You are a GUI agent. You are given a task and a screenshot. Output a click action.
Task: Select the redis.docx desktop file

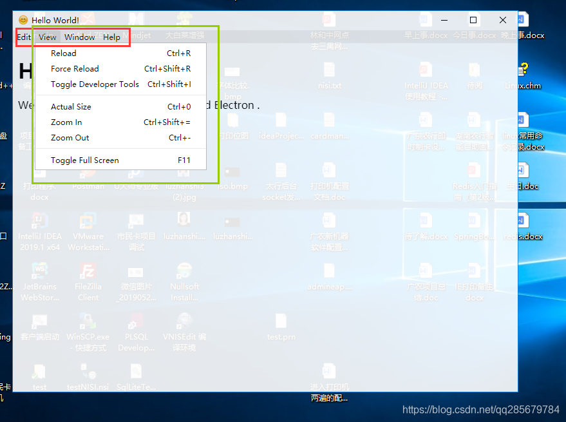(523, 225)
